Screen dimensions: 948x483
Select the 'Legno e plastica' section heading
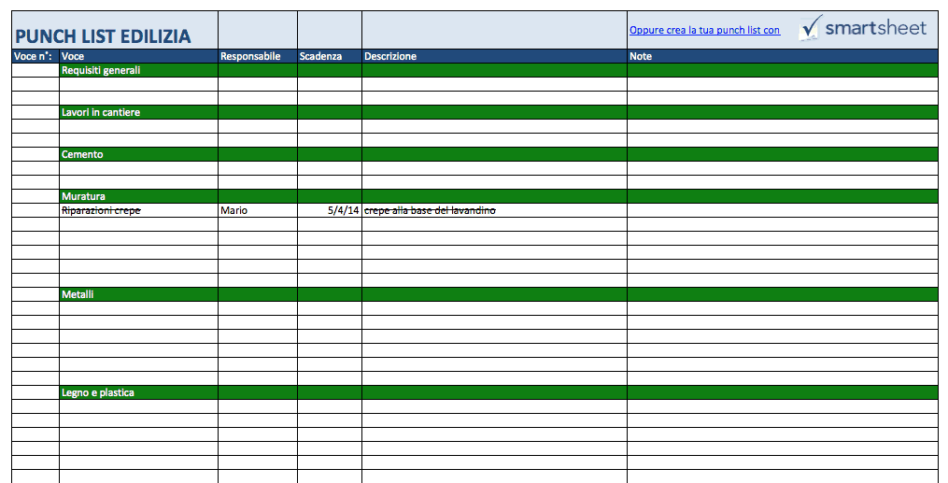pyautogui.click(x=98, y=392)
